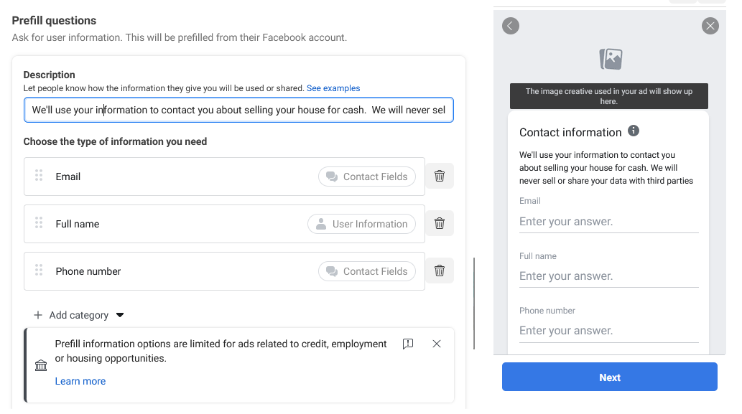This screenshot has width=742, height=414.
Task: Give feedback on the housing notice
Action: tap(408, 344)
